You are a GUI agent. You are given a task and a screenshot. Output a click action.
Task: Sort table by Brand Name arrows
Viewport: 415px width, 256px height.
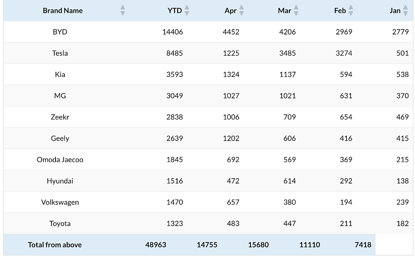point(122,11)
